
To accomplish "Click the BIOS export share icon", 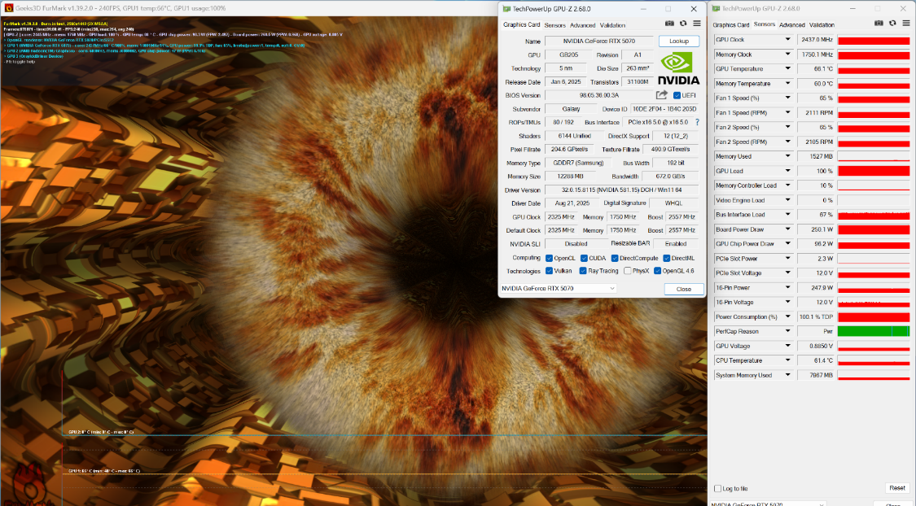I will pos(661,95).
